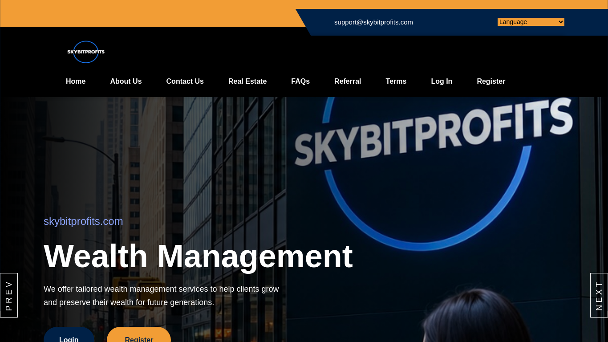Open the FAQs page
This screenshot has width=608, height=342.
pyautogui.click(x=300, y=81)
